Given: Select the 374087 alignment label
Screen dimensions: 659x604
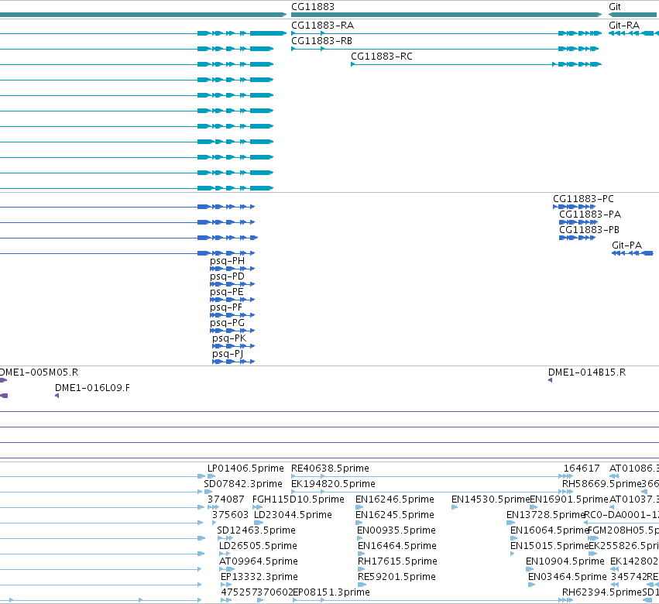Looking at the screenshot, I should [225, 499].
